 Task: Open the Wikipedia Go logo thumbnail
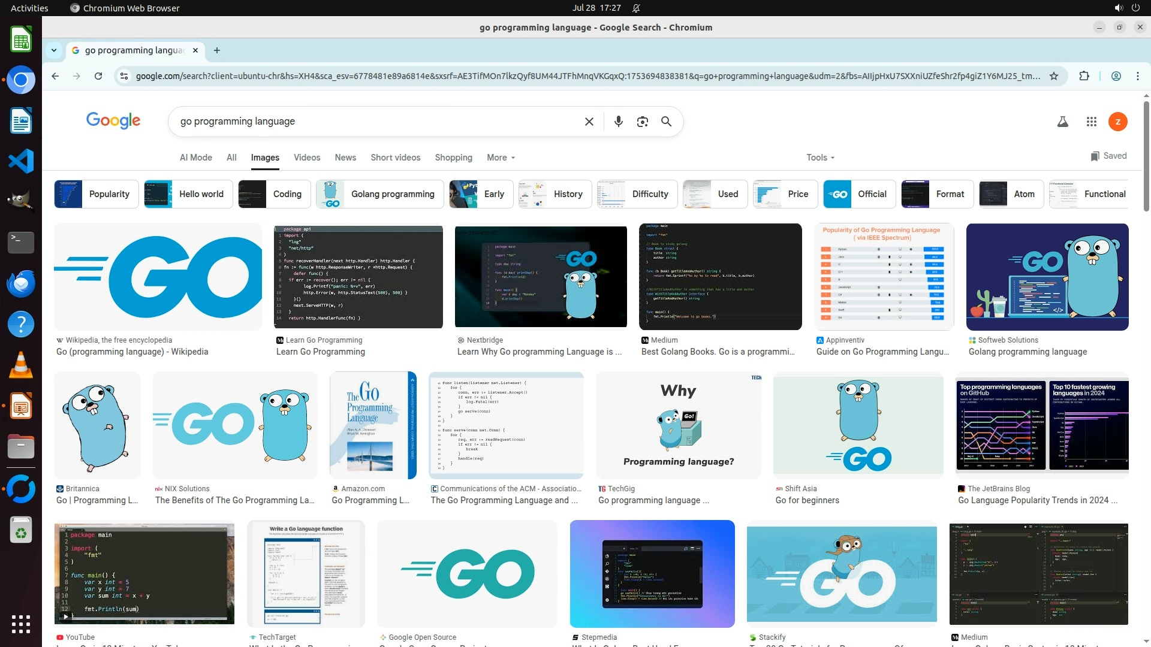(158, 277)
